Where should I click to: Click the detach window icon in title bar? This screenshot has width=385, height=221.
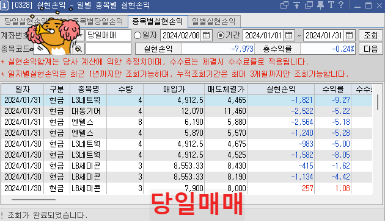284,5
